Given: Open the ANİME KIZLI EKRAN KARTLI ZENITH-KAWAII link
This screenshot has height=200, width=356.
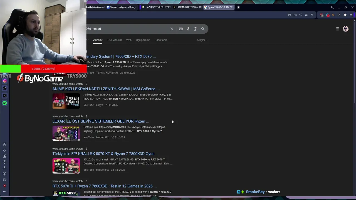Looking at the screenshot, I should [x=106, y=89].
